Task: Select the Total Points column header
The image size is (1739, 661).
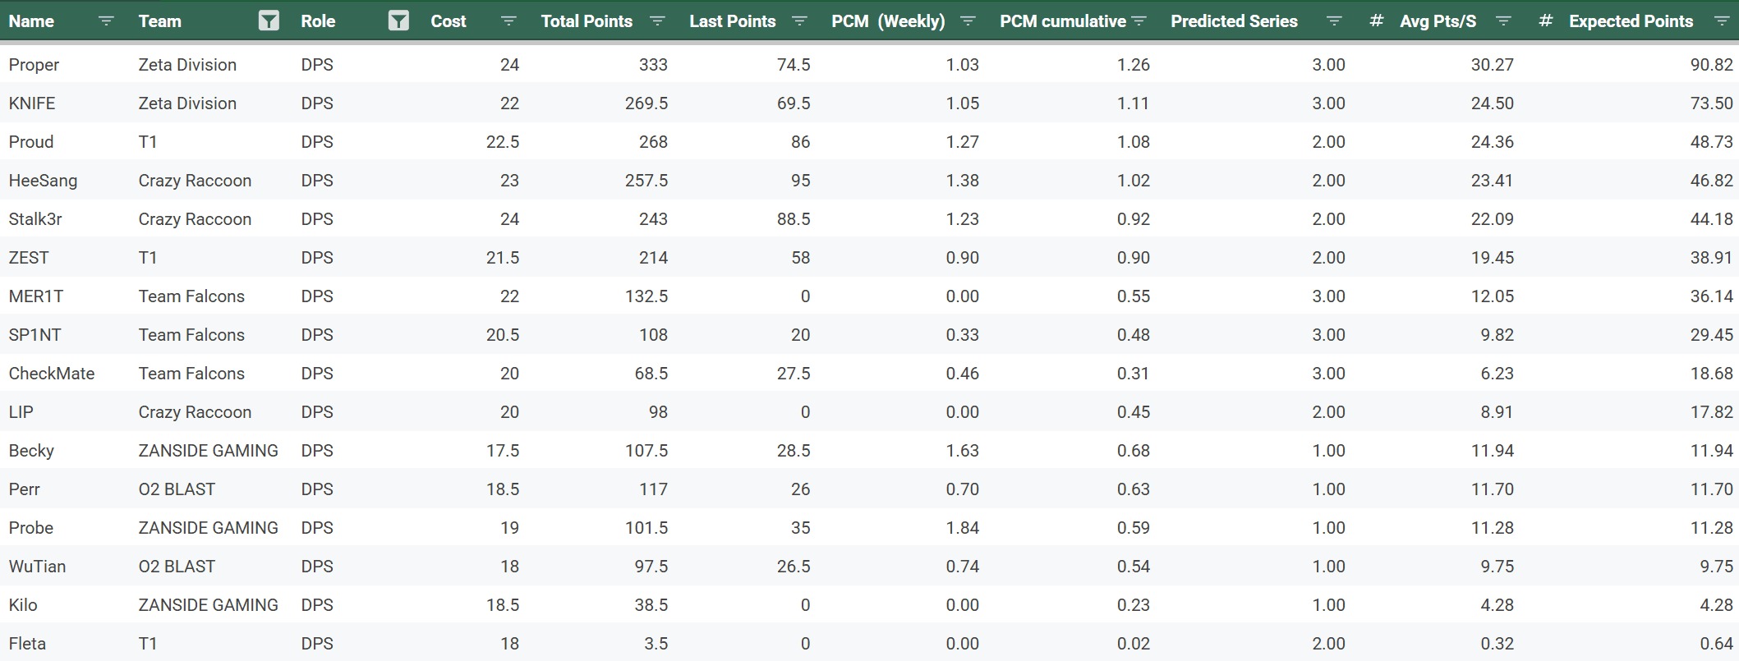Action: click(x=587, y=21)
